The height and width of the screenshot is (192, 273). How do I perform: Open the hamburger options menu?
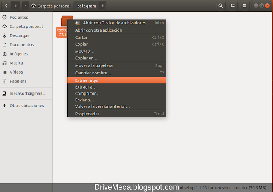244,6
